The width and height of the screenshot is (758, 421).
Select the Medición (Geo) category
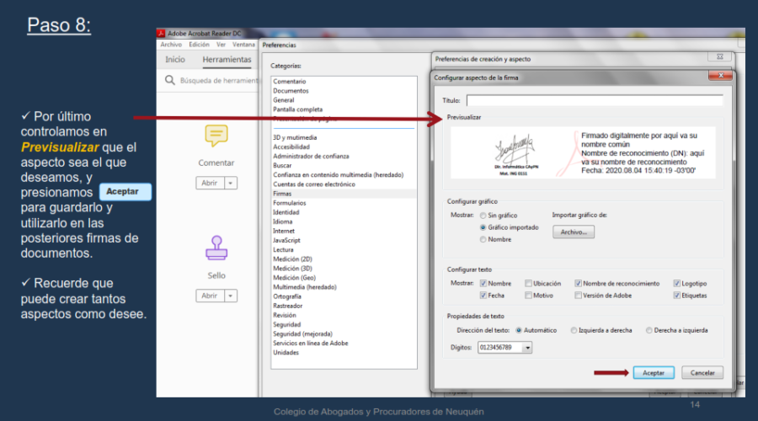[x=295, y=278]
